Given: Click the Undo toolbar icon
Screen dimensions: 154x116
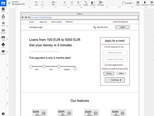Looking at the screenshot, I should coord(36,3).
